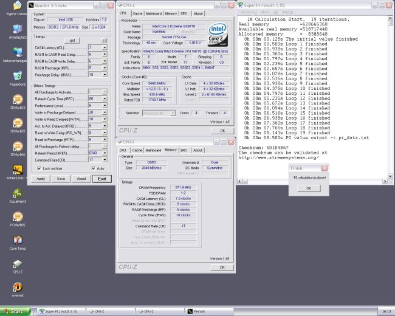Viewport: 395px width, 316px height.
Task: Click OK in the PI calculation done dialog
Action: click(x=309, y=188)
